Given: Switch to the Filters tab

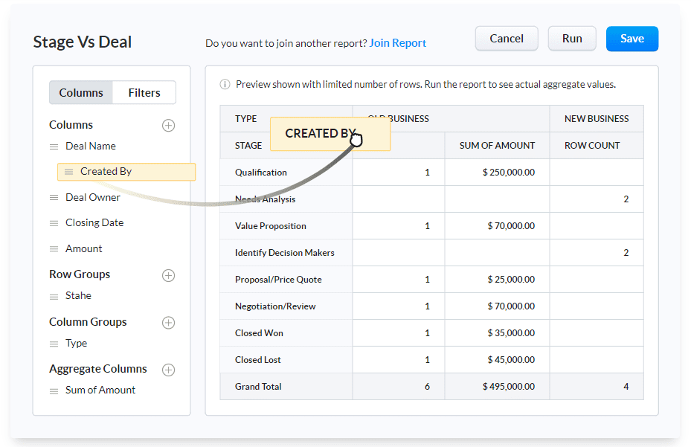Looking at the screenshot, I should pyautogui.click(x=144, y=92).
